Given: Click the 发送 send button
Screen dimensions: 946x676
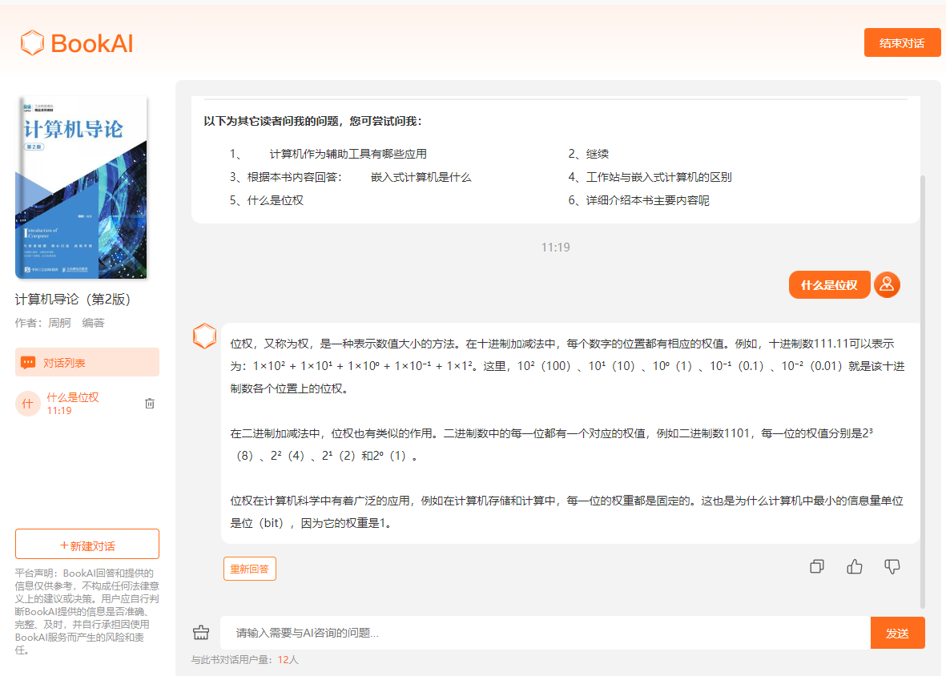Looking at the screenshot, I should pyautogui.click(x=897, y=633).
